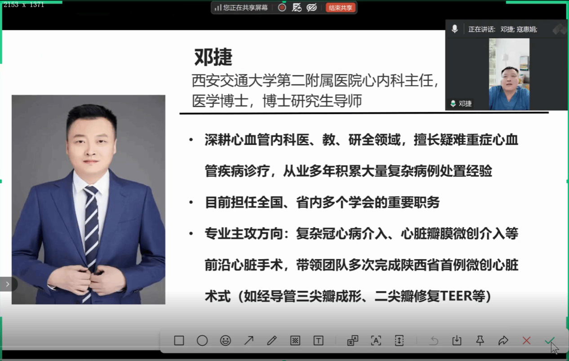
Task: Click the slide title 邓捷
Action: 213,57
